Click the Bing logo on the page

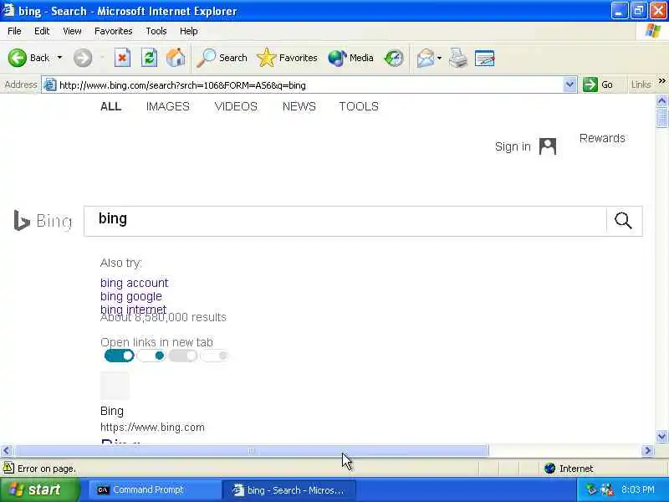pyautogui.click(x=43, y=220)
